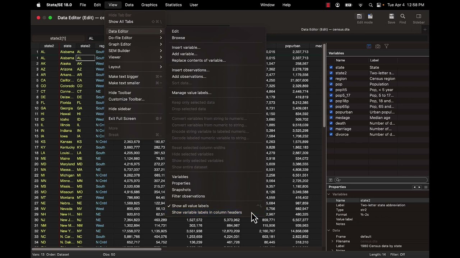This screenshot has height=258, width=460.
Task: Go to previous variable in Properties
Action: tap(414, 187)
